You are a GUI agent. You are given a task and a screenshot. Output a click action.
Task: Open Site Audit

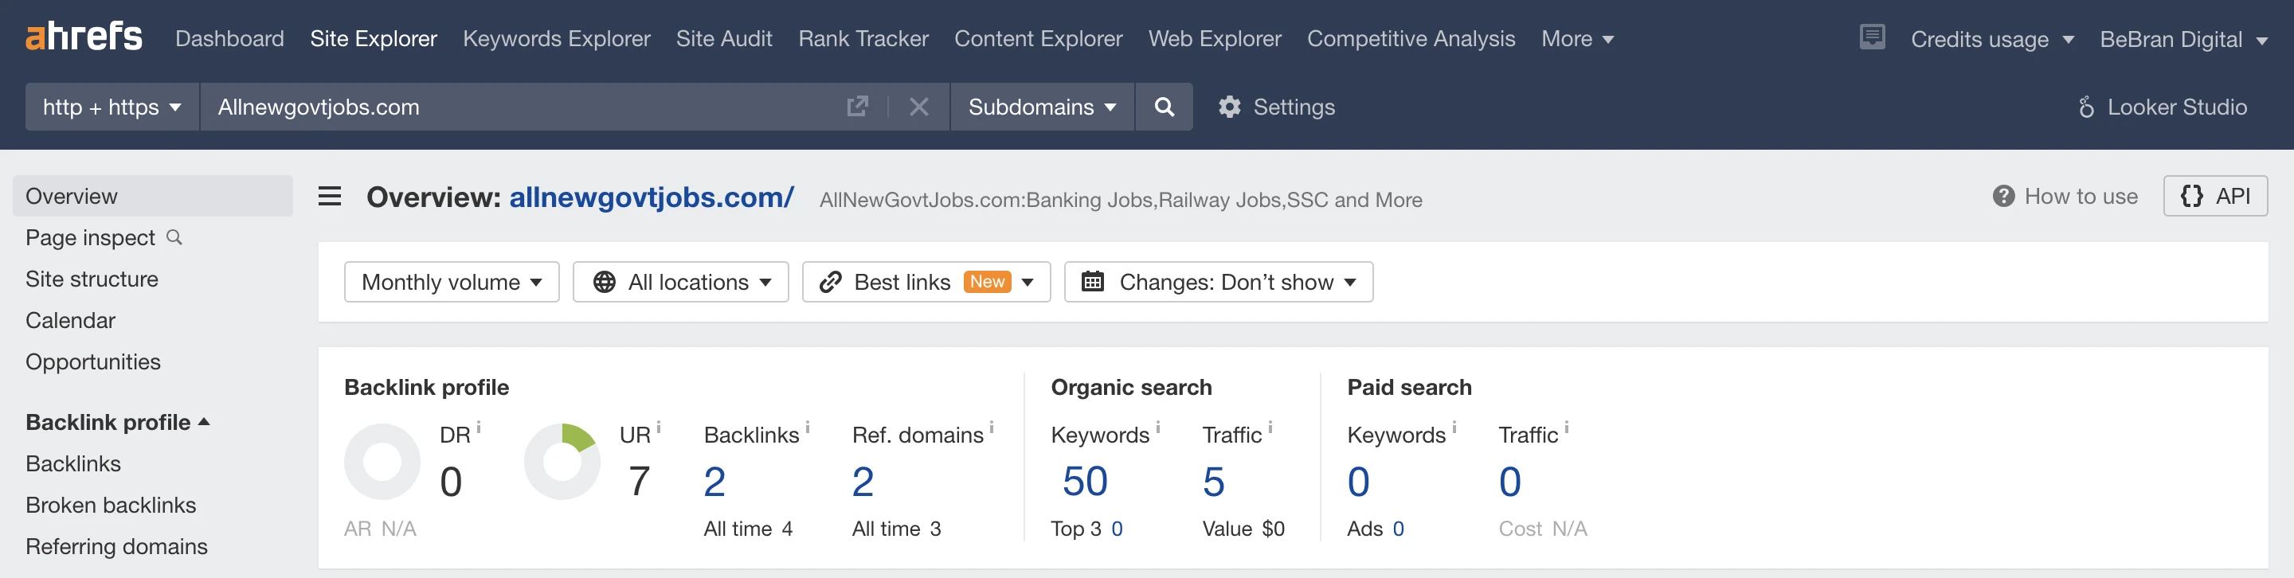pyautogui.click(x=724, y=38)
